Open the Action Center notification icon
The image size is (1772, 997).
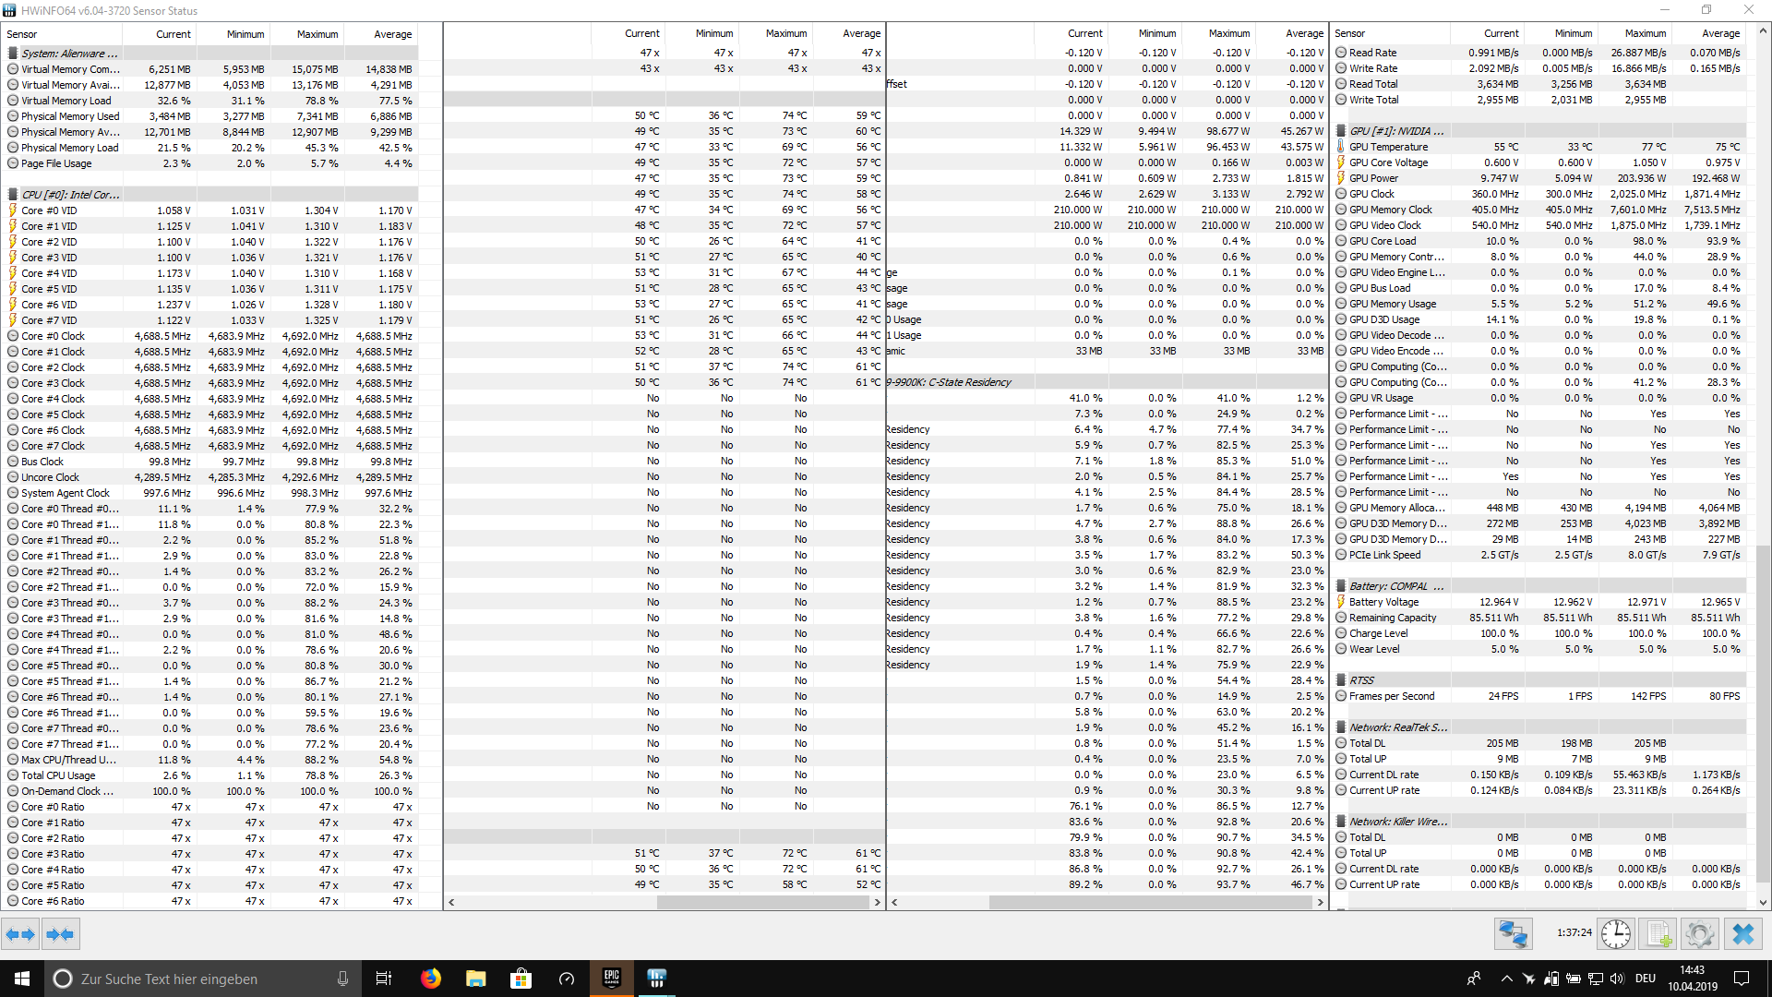tap(1742, 979)
